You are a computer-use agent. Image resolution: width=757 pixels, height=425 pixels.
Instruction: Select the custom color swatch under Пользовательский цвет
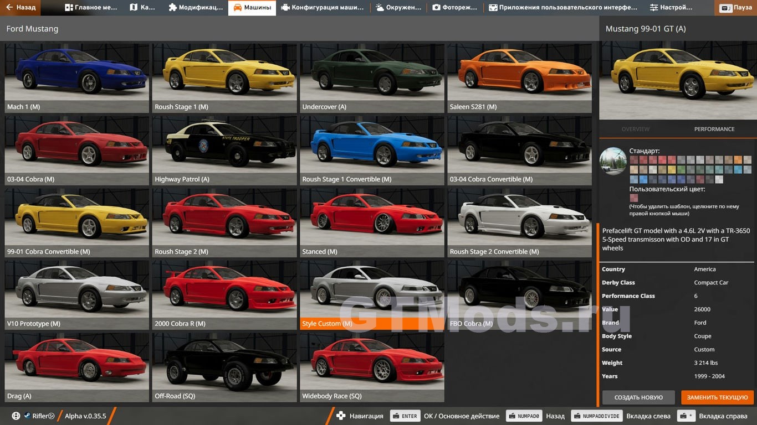[x=634, y=198]
